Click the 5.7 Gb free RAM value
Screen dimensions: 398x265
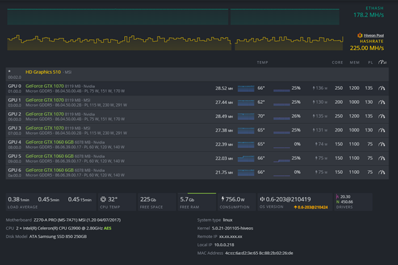[x=187, y=200]
